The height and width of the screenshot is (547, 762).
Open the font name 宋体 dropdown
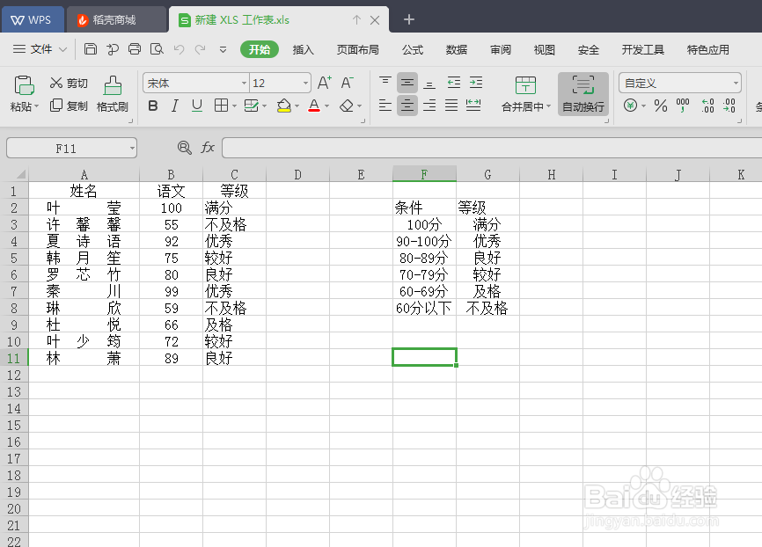[244, 83]
